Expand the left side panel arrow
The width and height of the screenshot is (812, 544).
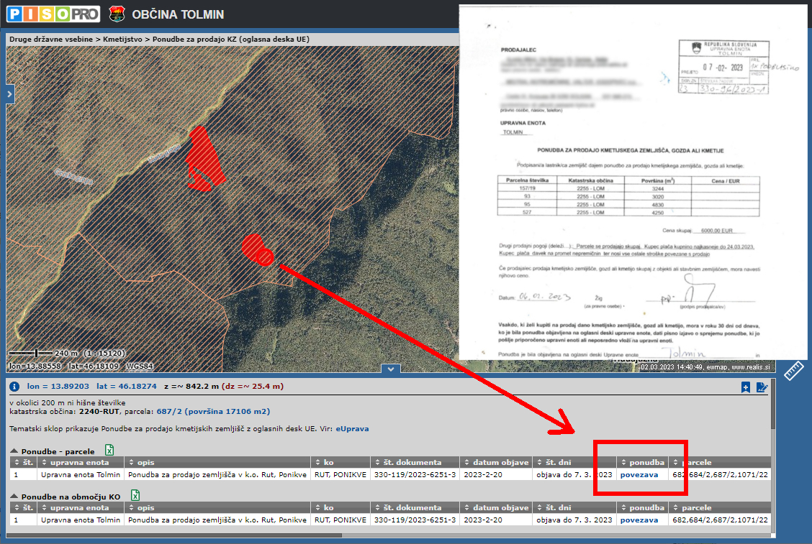10,94
